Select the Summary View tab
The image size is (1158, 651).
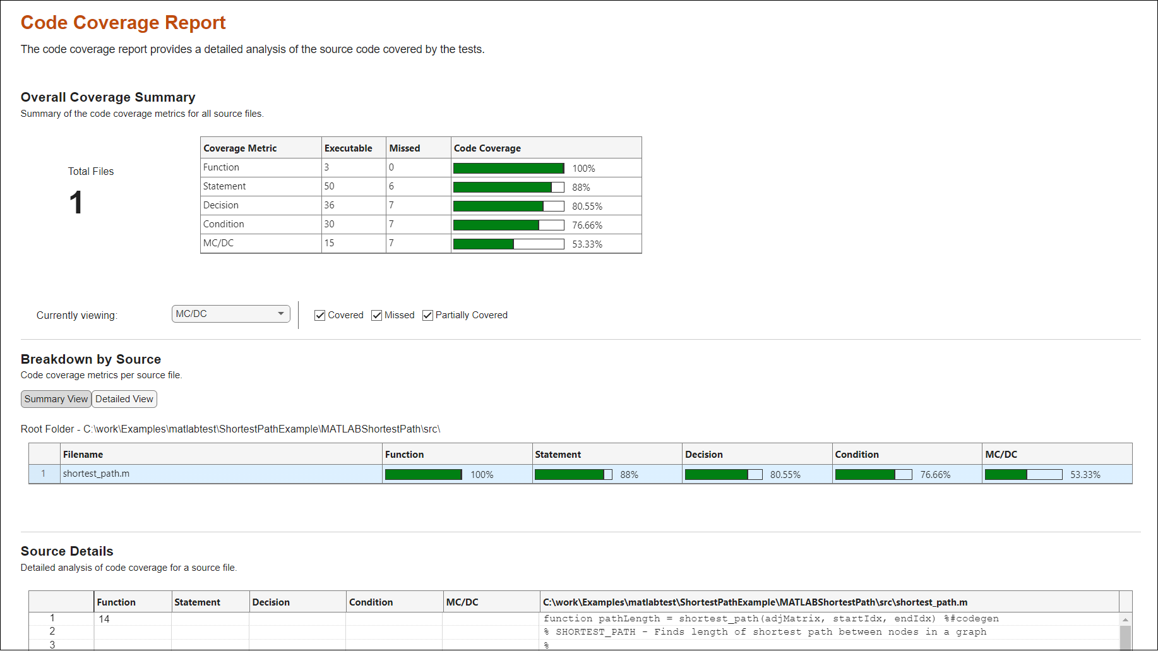click(56, 398)
